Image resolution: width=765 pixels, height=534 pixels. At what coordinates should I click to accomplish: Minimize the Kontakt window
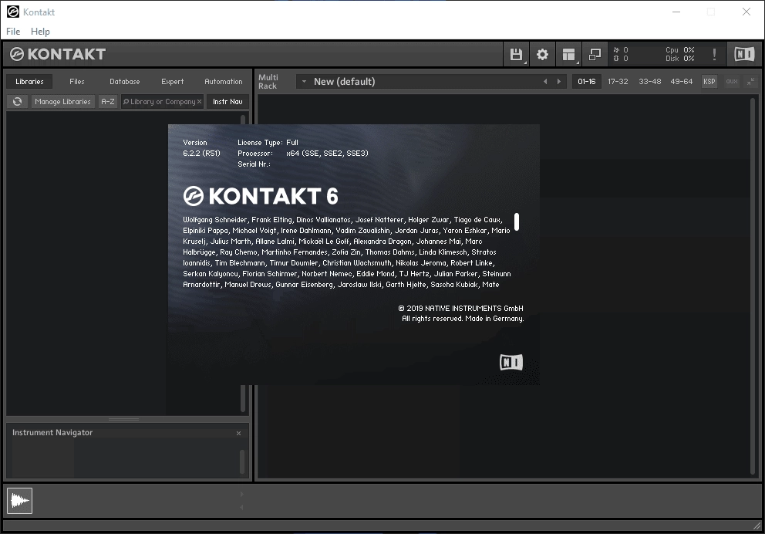[x=676, y=12]
